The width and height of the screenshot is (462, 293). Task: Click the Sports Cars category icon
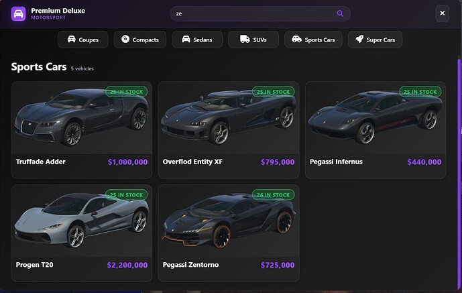tap(296, 40)
